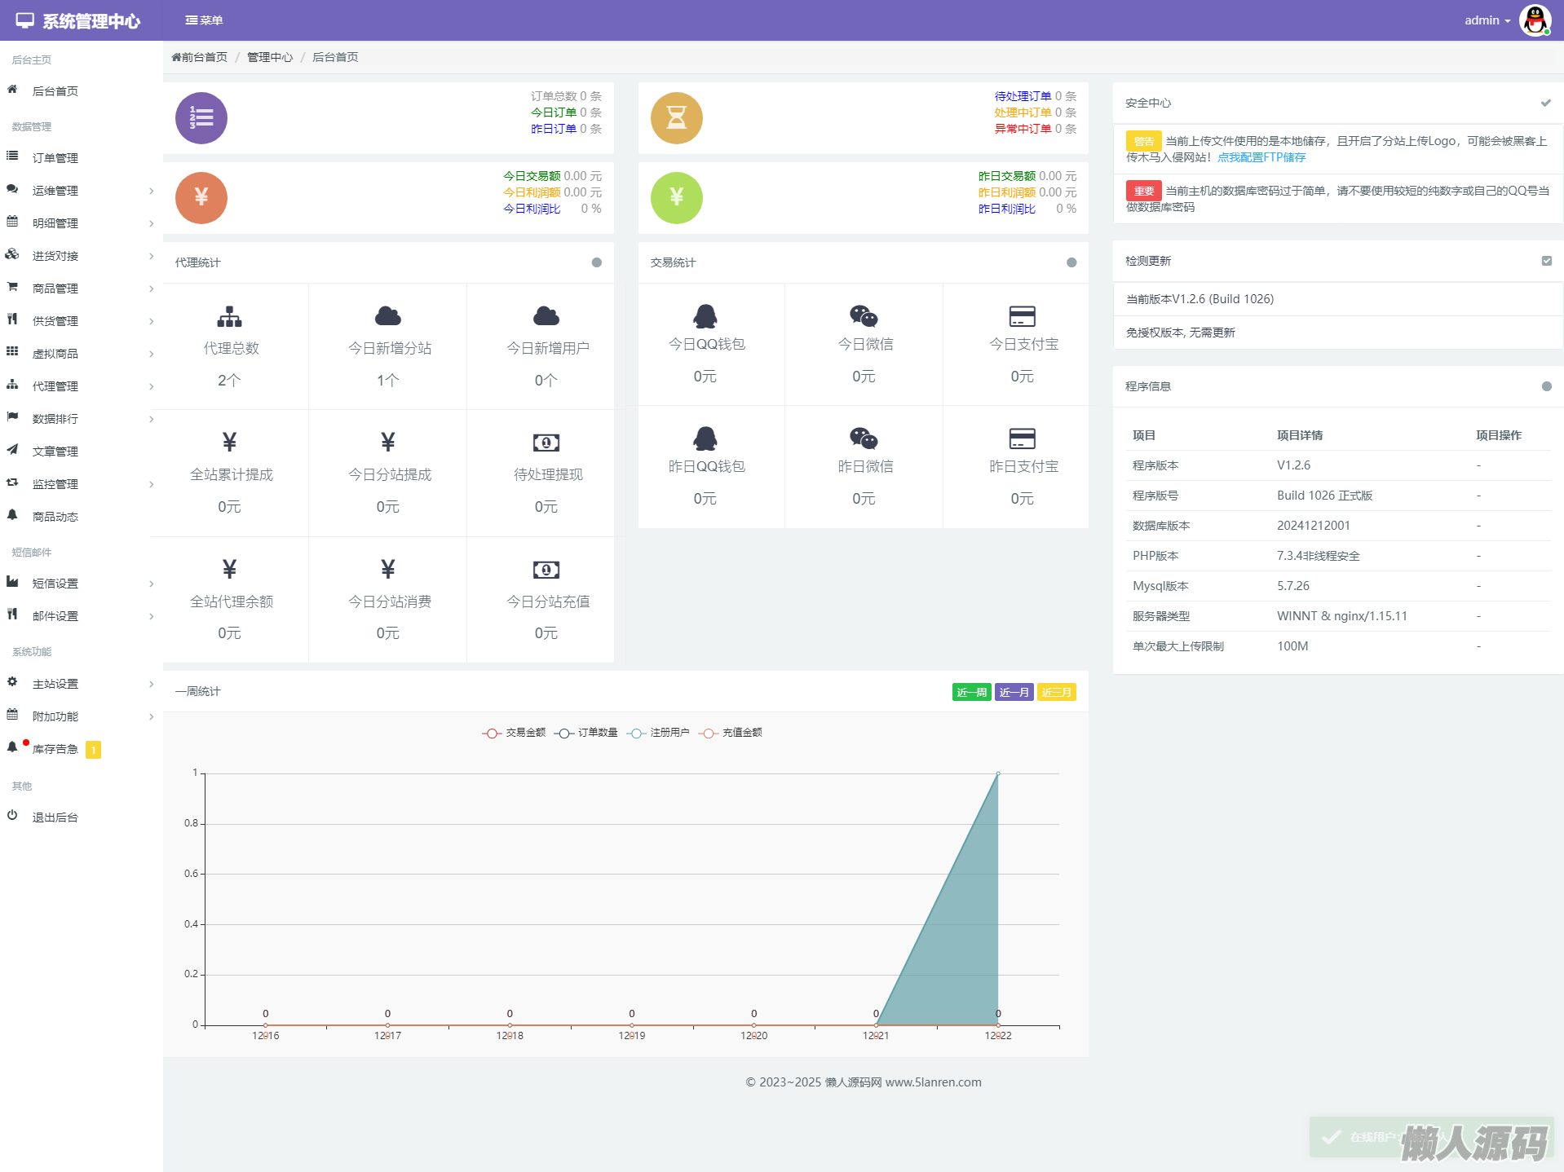1564x1172 pixels.
Task: Toggle the 菜单 button in top bar
Action: (x=204, y=20)
